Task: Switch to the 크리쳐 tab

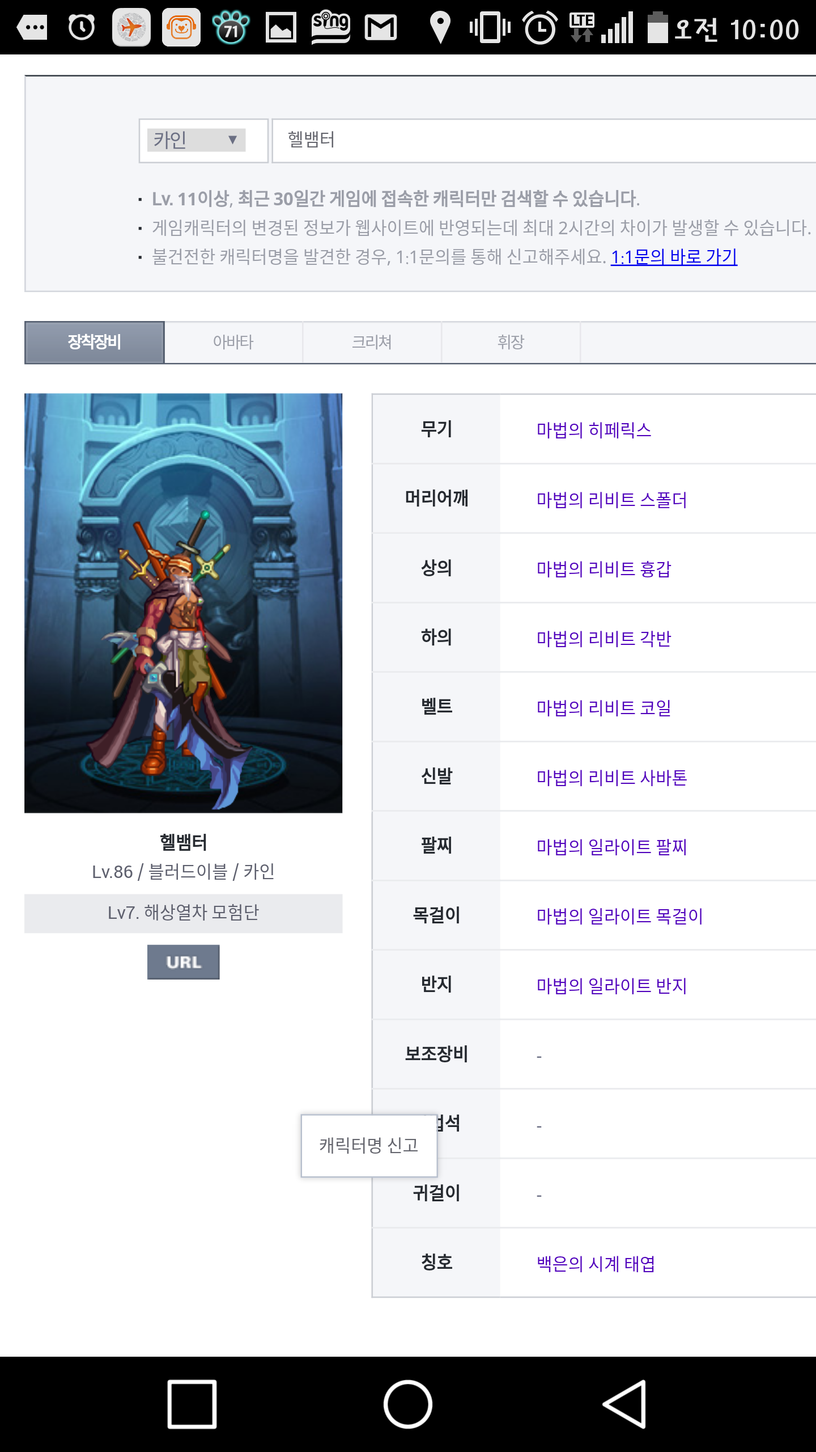Action: pyautogui.click(x=372, y=342)
